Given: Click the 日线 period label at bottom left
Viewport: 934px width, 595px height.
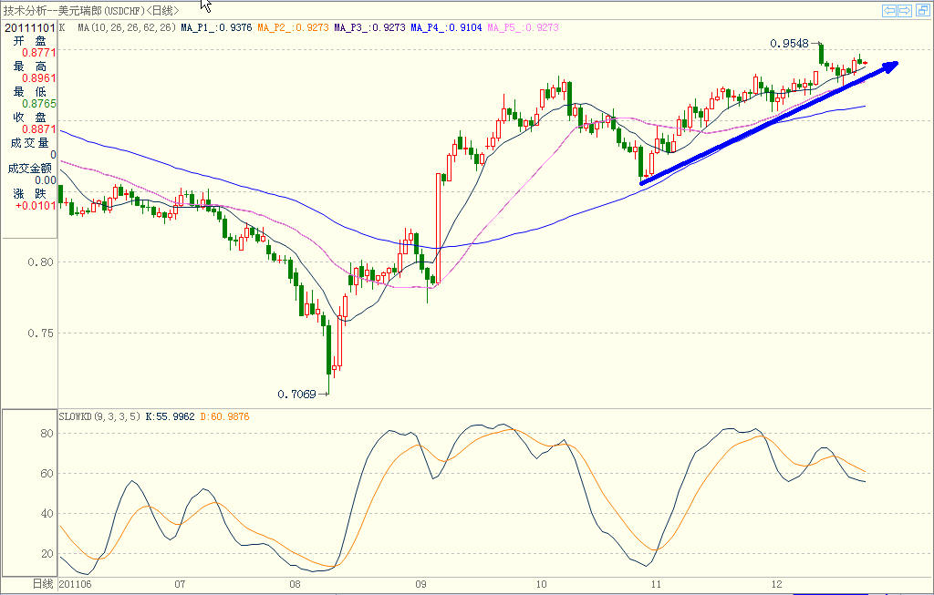Looking at the screenshot, I should [x=42, y=584].
